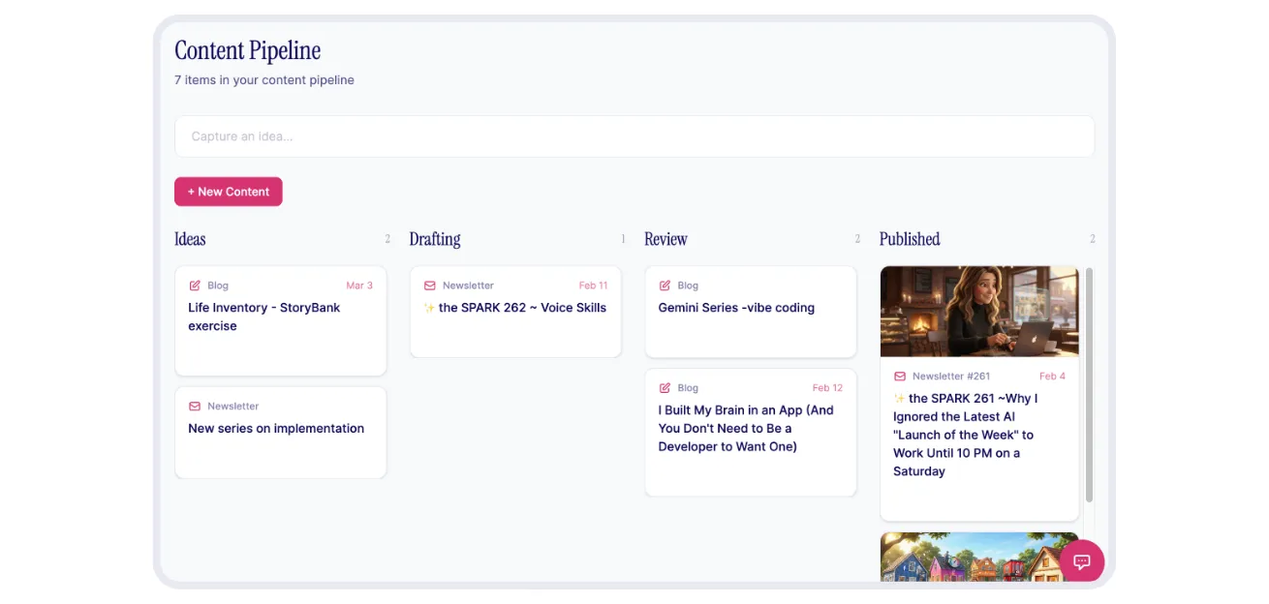1269x604 pixels.
Task: Click the Drafting column header
Action: point(434,239)
